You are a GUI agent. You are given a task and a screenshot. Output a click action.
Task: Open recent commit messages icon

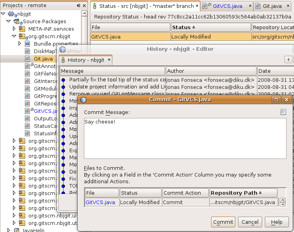click(x=283, y=112)
